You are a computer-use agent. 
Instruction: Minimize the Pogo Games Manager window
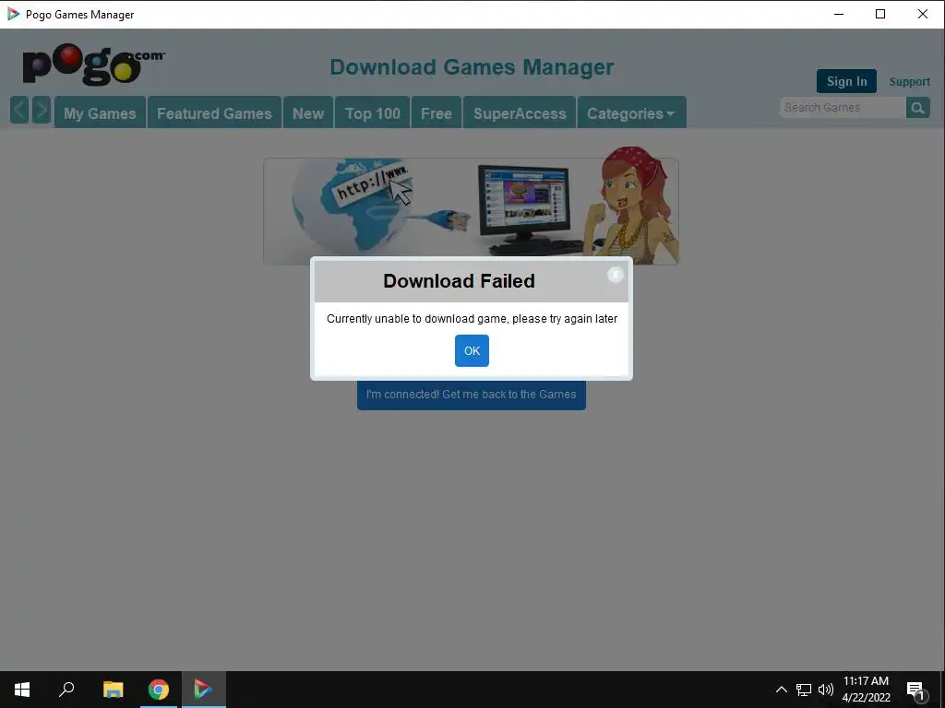click(838, 14)
